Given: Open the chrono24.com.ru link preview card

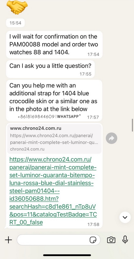Looking at the screenshot, I should pos(54,139).
